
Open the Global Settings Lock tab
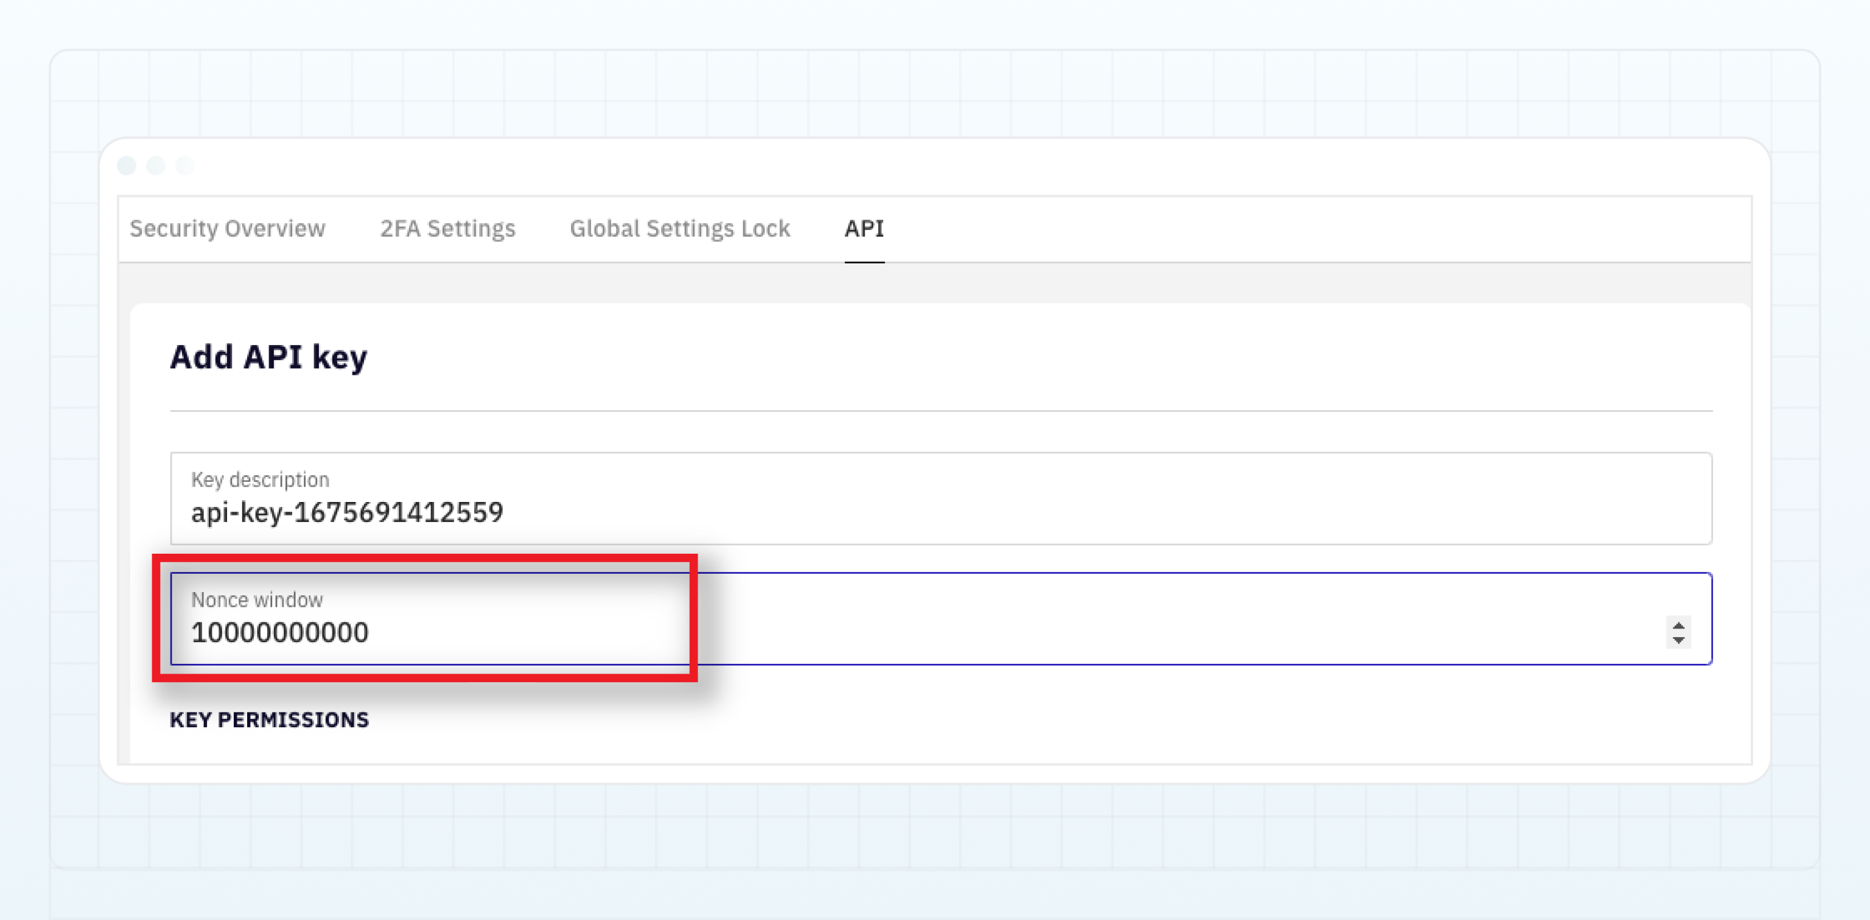click(x=679, y=229)
